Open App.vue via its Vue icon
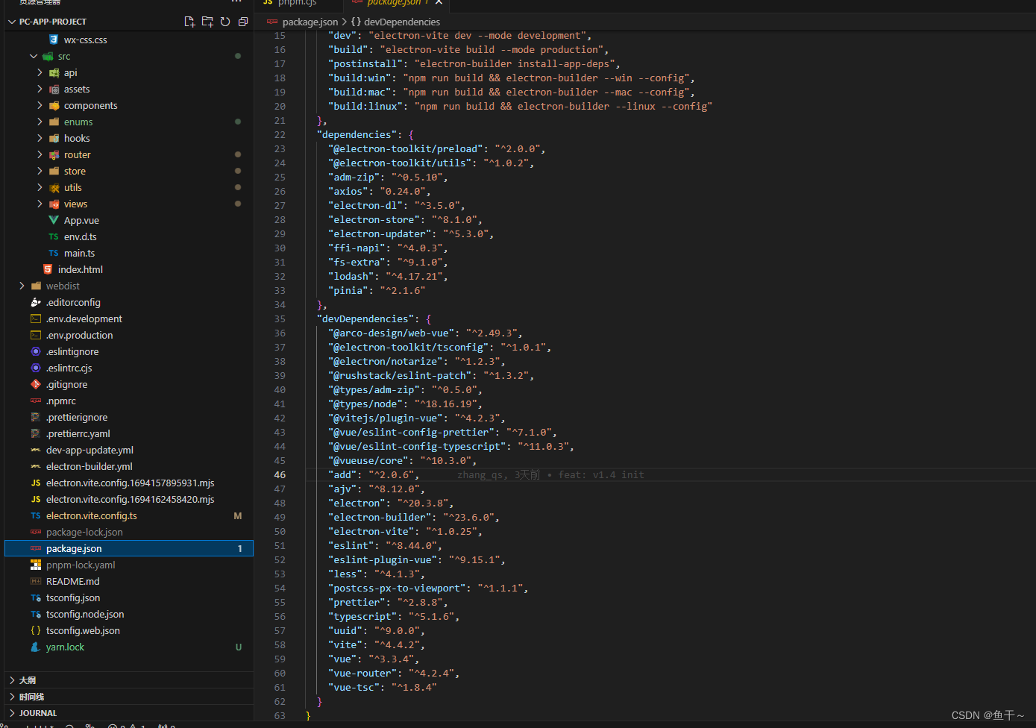The height and width of the screenshot is (728, 1036). [54, 220]
